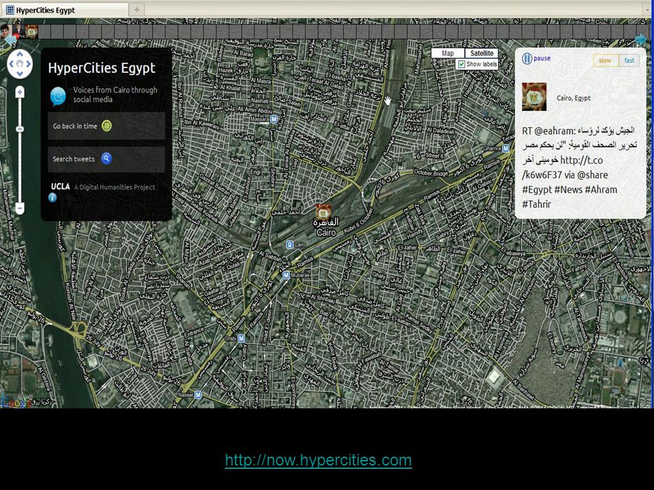Select the HyperCities Egypt browser tab
Image resolution: width=654 pixels, height=490 pixels.
[x=65, y=10]
